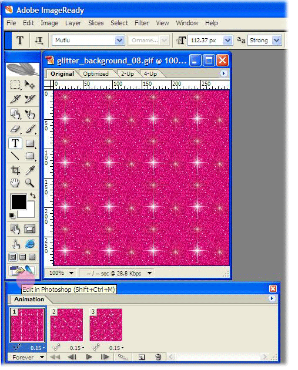
Task: Select animation frame 2 thumbnail
Action: click(66, 325)
